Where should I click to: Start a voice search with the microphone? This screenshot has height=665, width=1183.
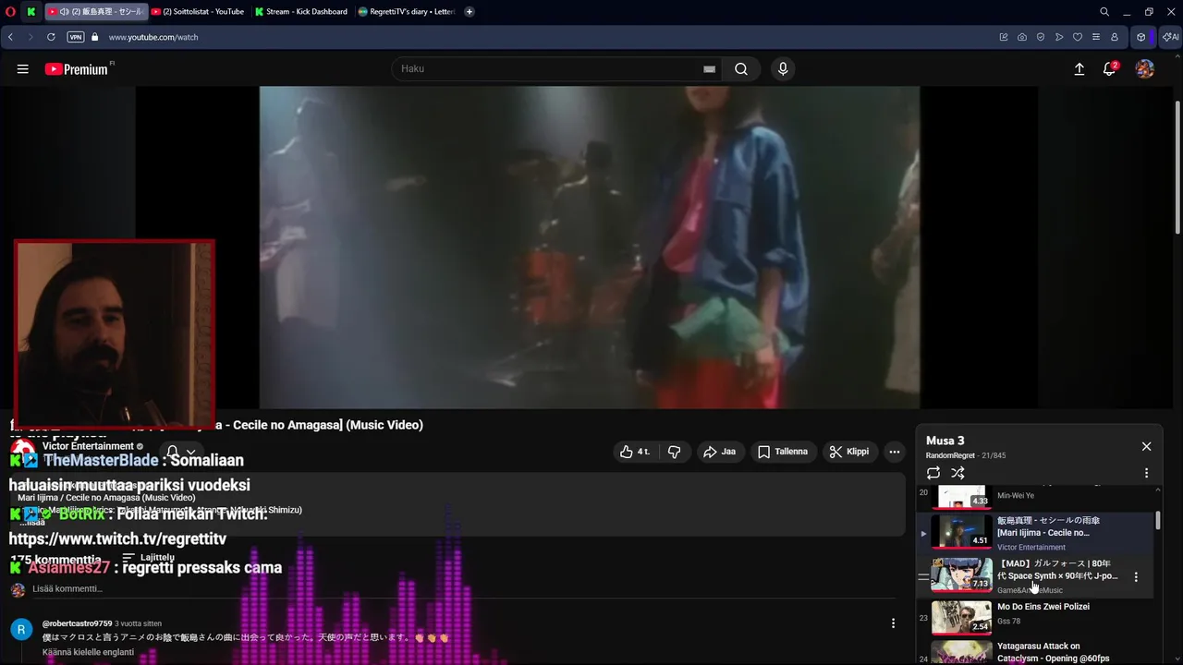[783, 69]
